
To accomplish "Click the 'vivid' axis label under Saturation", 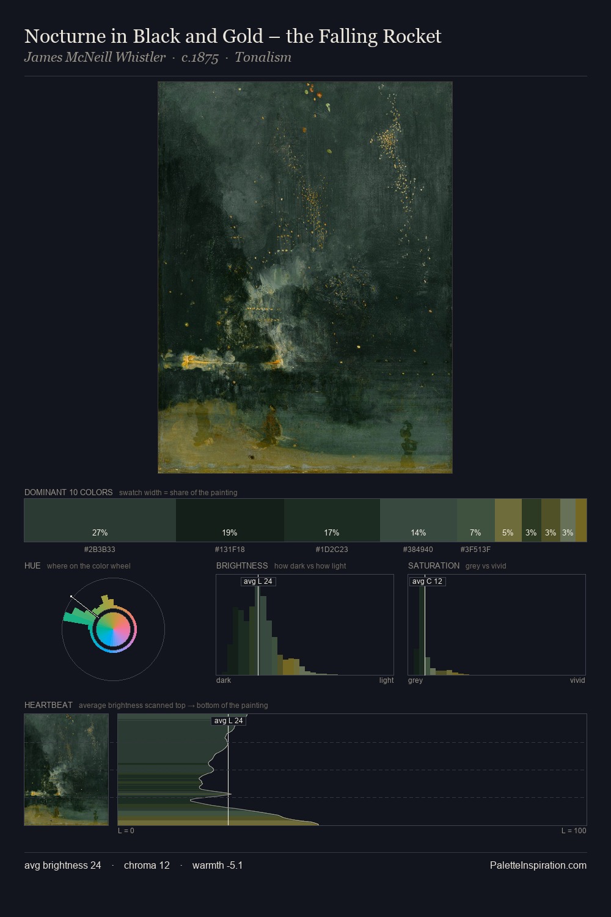I will click(577, 680).
